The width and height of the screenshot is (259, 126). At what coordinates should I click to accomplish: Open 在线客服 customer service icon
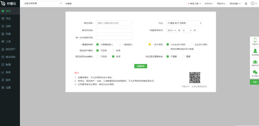pyautogui.click(x=255, y=51)
